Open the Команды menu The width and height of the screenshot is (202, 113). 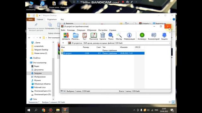(71, 30)
